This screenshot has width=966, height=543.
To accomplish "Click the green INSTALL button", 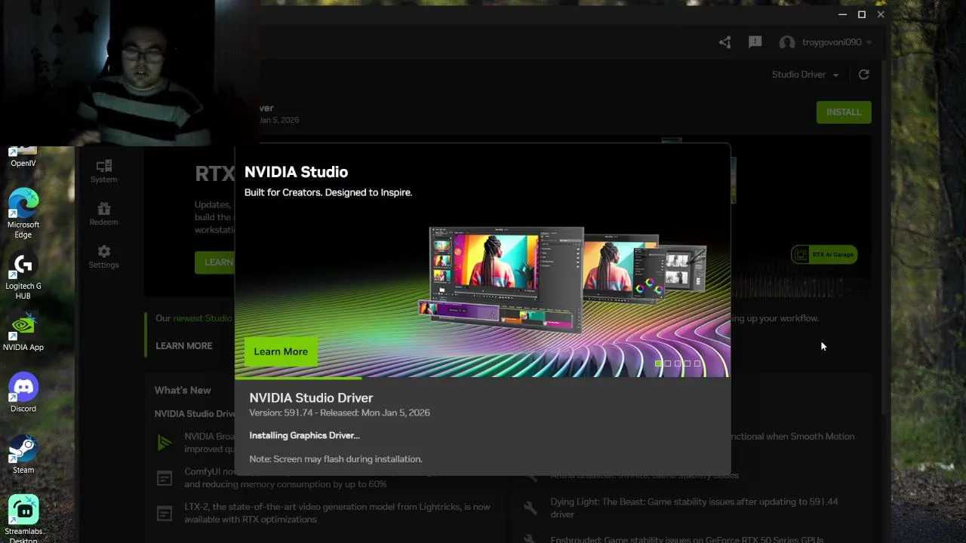I will (844, 112).
